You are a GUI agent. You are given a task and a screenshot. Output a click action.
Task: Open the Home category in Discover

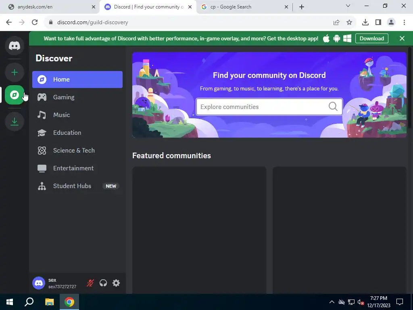pos(77,80)
